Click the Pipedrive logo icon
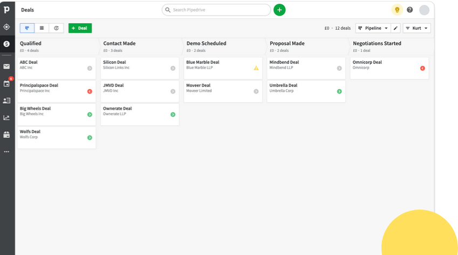This screenshot has width=458, height=255. pos(6,10)
